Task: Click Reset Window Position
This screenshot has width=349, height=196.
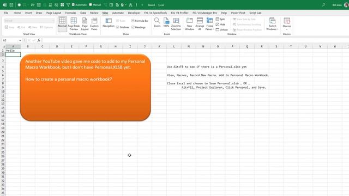Action: [x=247, y=29]
